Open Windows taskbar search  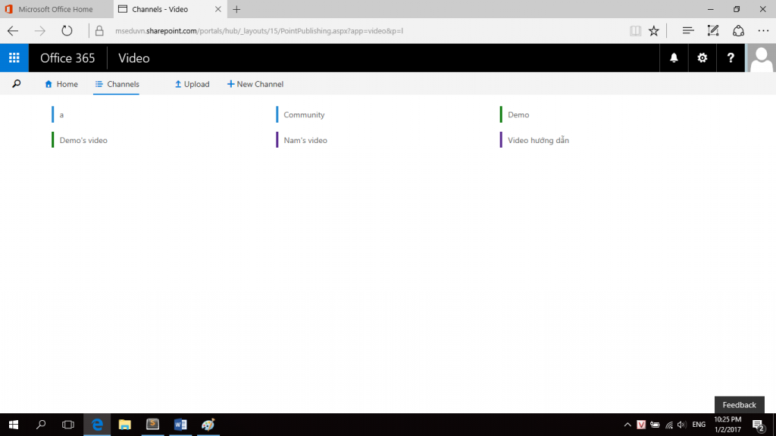coord(41,425)
